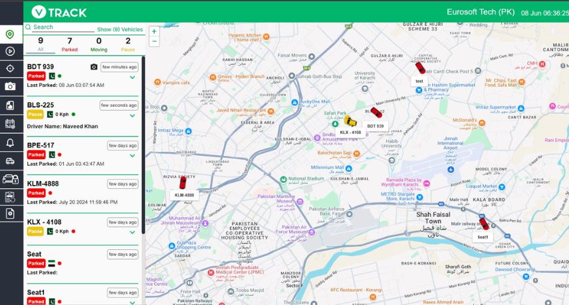
Task: Expand the KLX - 4108 details chevron
Action: 132,232
